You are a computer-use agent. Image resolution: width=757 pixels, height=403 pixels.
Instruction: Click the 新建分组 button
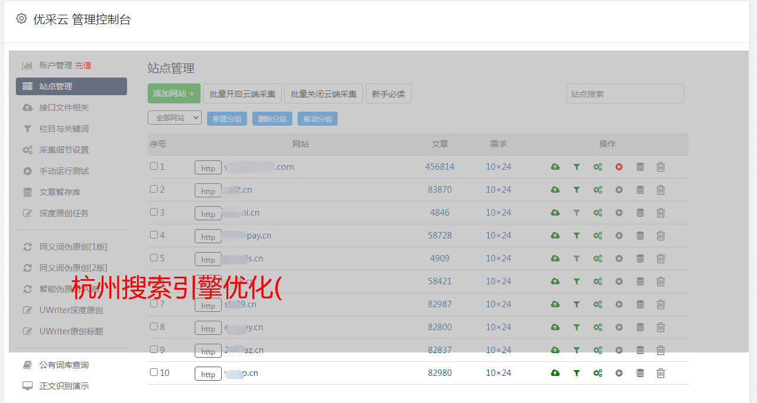coord(227,119)
